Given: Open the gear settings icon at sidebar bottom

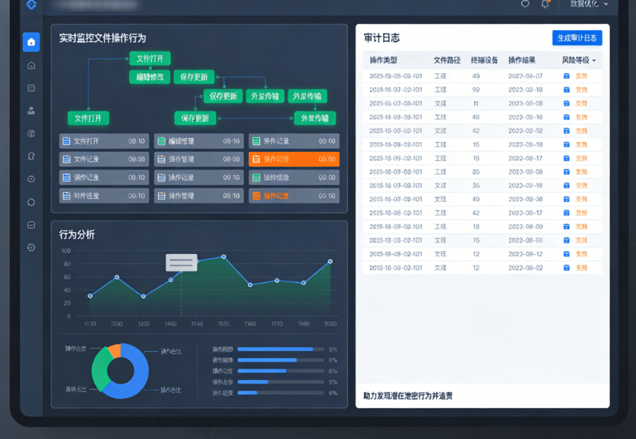Looking at the screenshot, I should click(31, 248).
